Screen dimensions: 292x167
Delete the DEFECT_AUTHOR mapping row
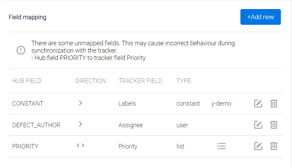[x=274, y=125]
